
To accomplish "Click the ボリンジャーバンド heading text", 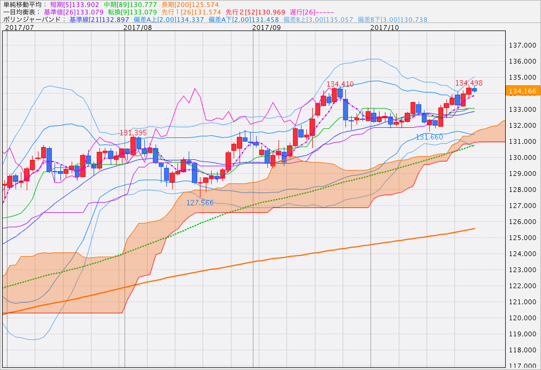I will (32, 20).
